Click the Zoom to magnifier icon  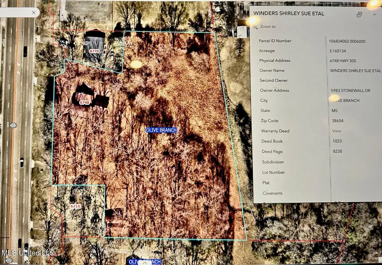pyautogui.click(x=255, y=27)
